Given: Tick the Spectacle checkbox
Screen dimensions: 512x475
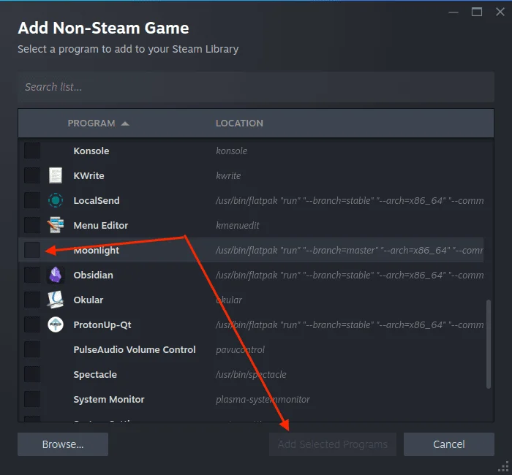Looking at the screenshot, I should pos(32,374).
